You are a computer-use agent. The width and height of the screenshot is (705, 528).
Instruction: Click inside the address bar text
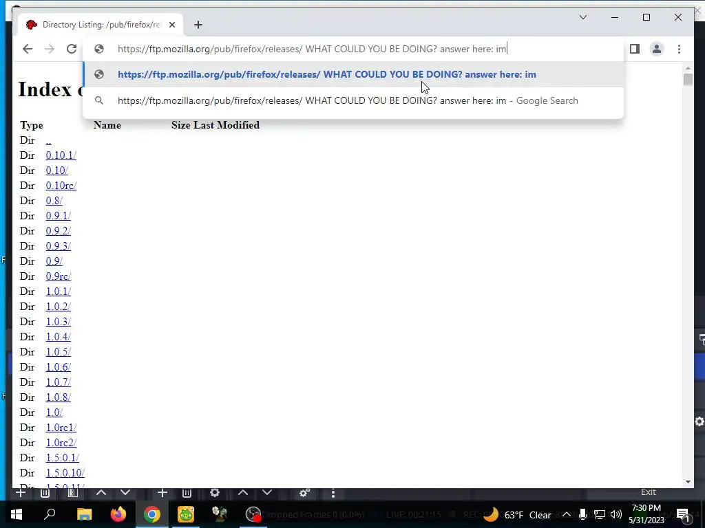coord(312,49)
